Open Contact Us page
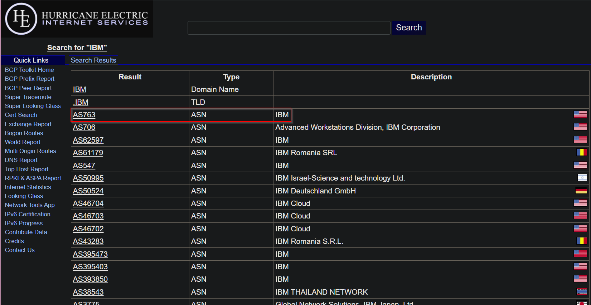 20,250
